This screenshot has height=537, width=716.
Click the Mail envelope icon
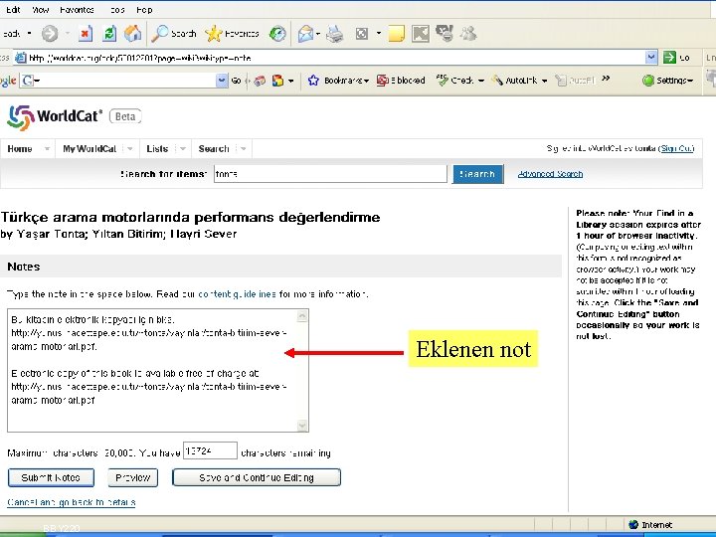coord(305,34)
